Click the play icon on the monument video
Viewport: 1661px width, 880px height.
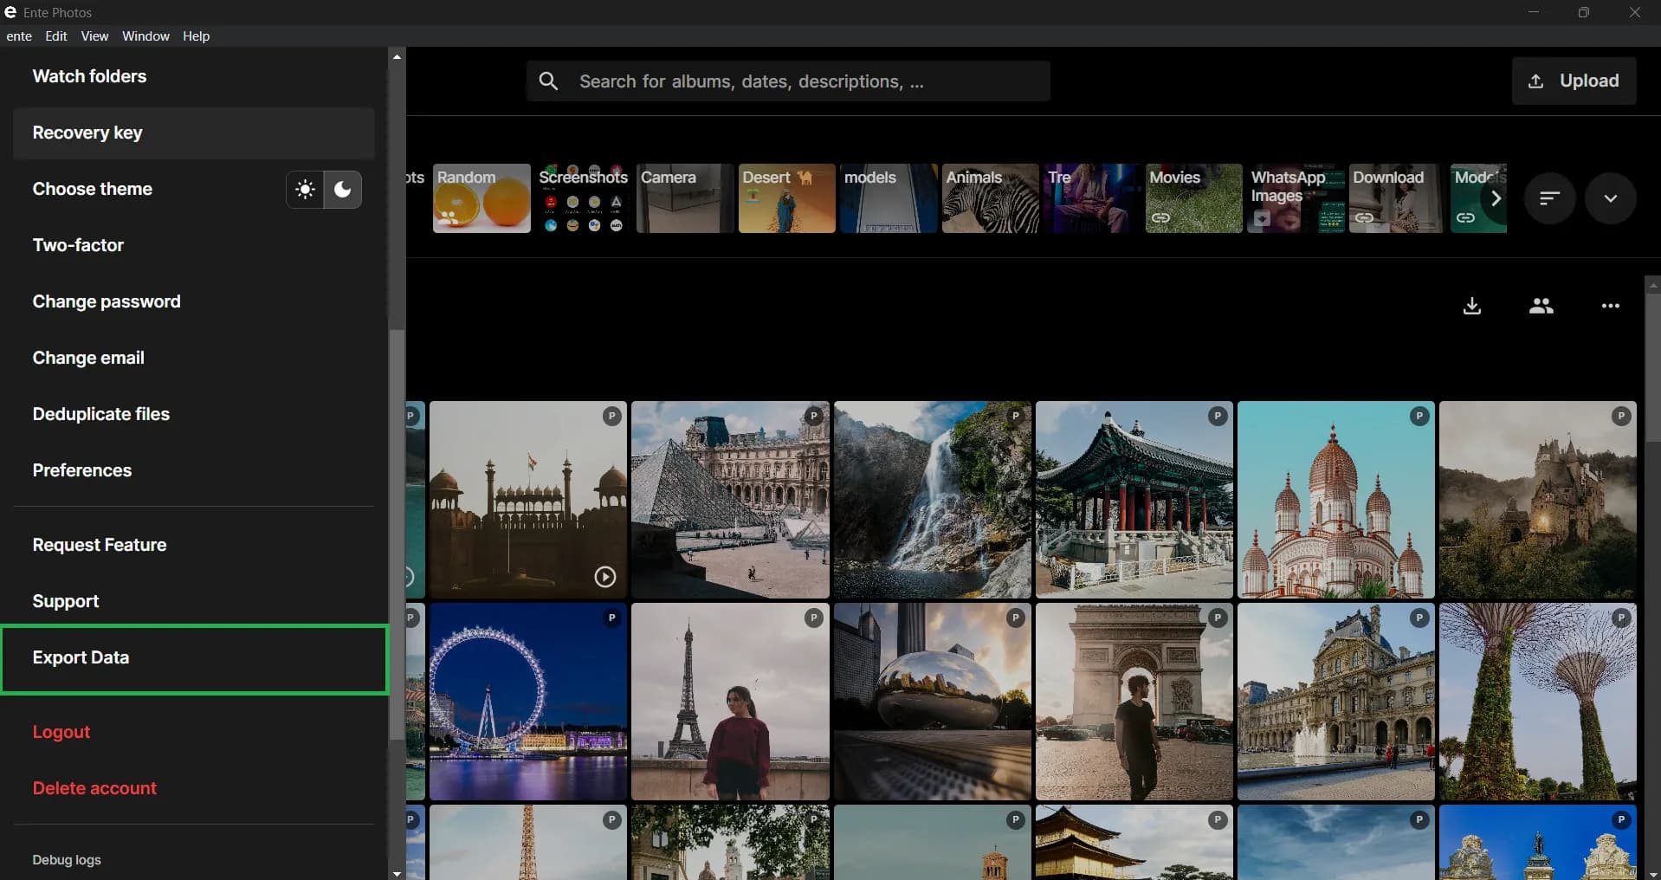point(605,578)
